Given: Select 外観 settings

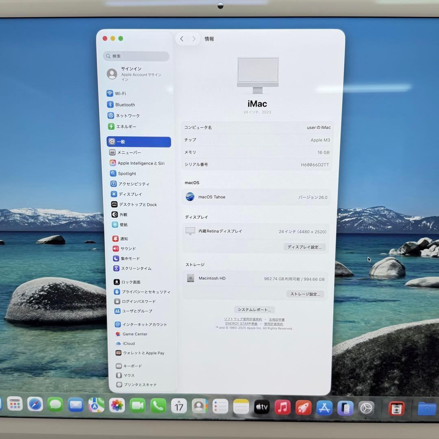Looking at the screenshot, I should [x=120, y=215].
